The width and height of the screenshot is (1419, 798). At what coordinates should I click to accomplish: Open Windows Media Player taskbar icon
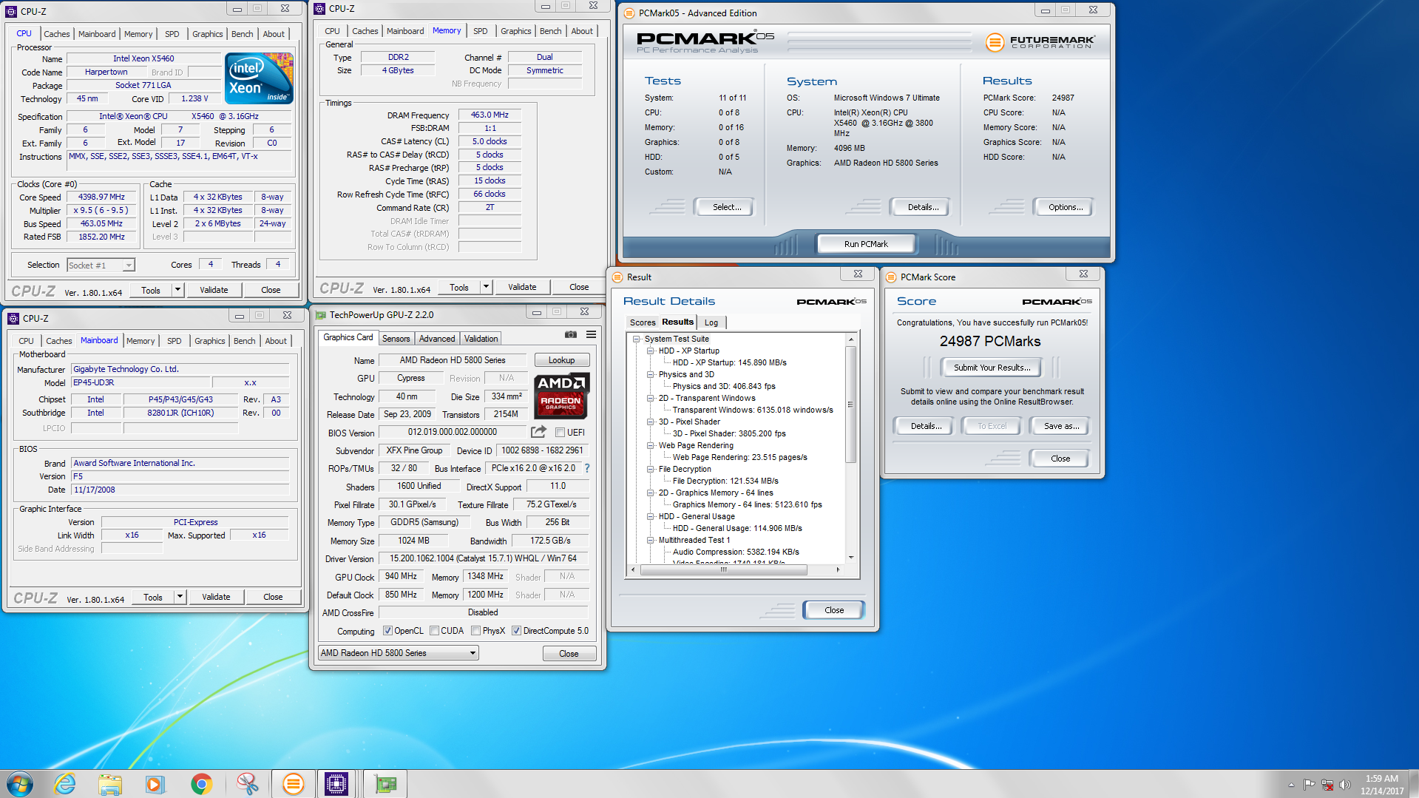[155, 783]
